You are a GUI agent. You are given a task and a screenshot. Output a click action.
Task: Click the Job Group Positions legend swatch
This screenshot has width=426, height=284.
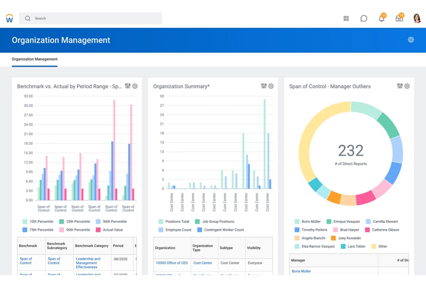(197, 222)
